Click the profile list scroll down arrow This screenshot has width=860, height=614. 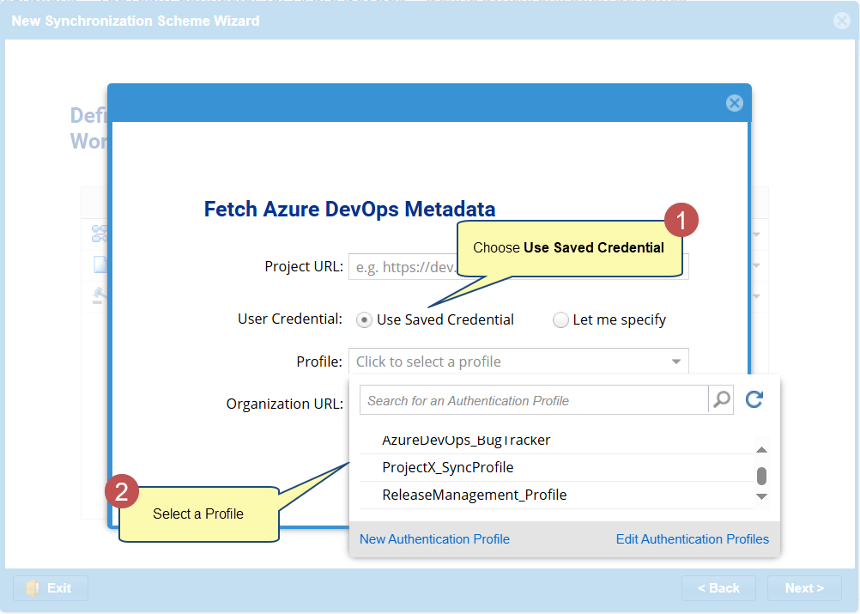coord(761,496)
